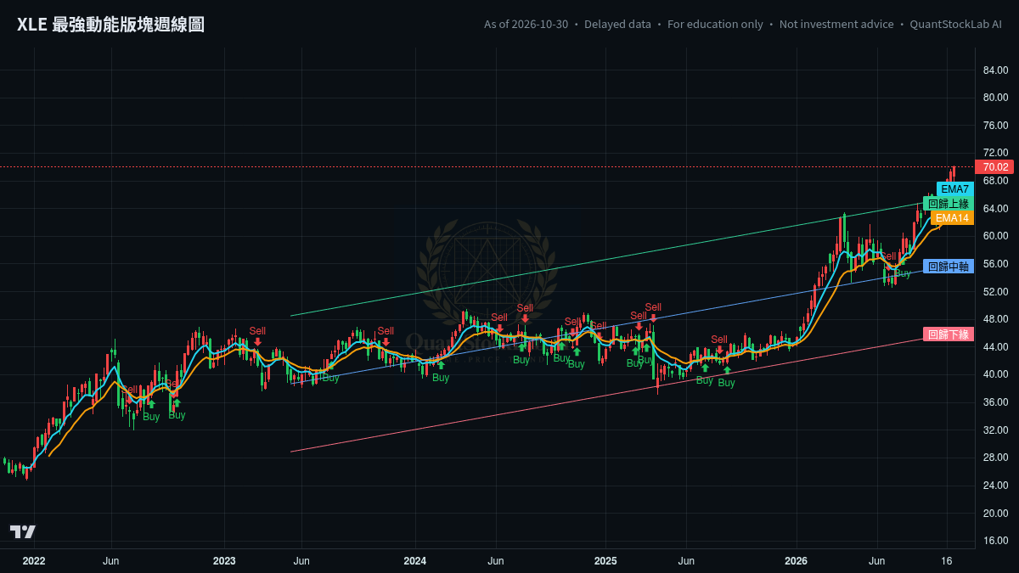Screen dimensions: 1019x573
Task: Click the blue 回歸中軸 label
Action: pos(948,267)
